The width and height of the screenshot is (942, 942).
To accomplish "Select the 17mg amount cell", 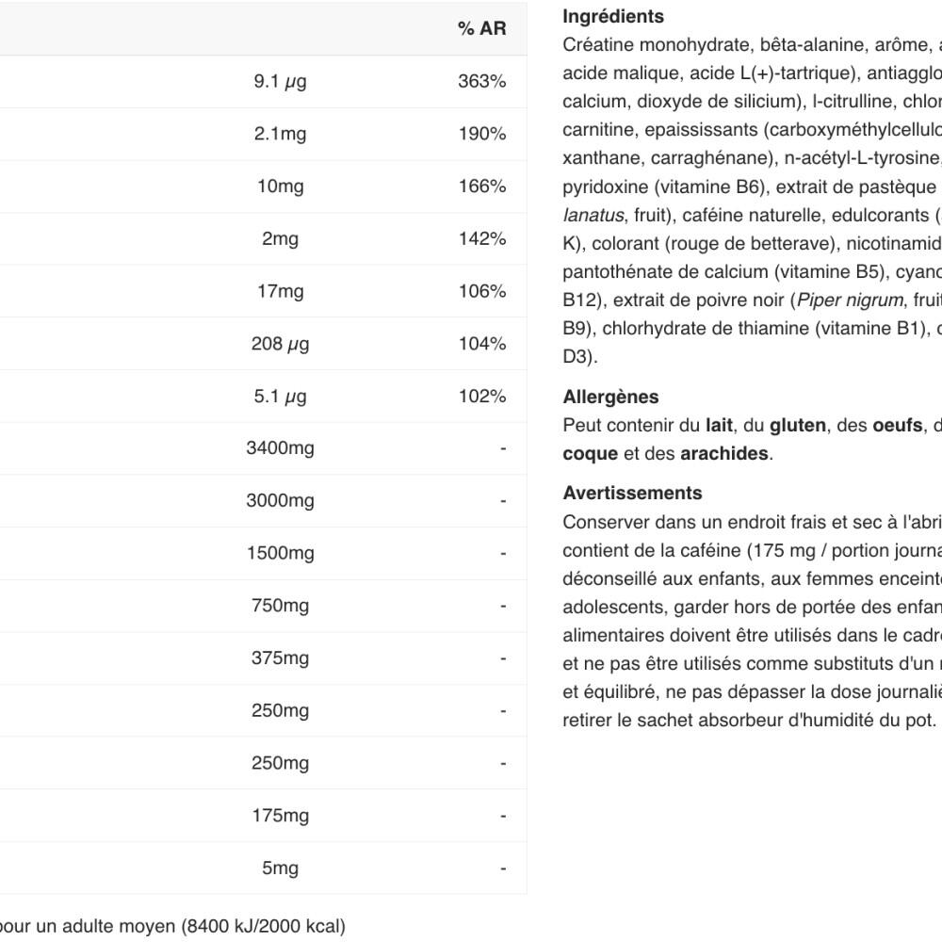I will click(280, 291).
